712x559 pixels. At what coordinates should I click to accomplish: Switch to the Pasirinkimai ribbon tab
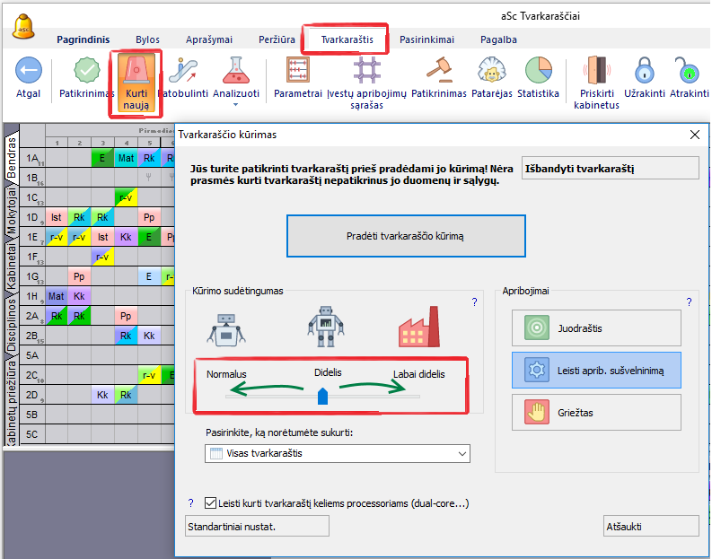[426, 39]
